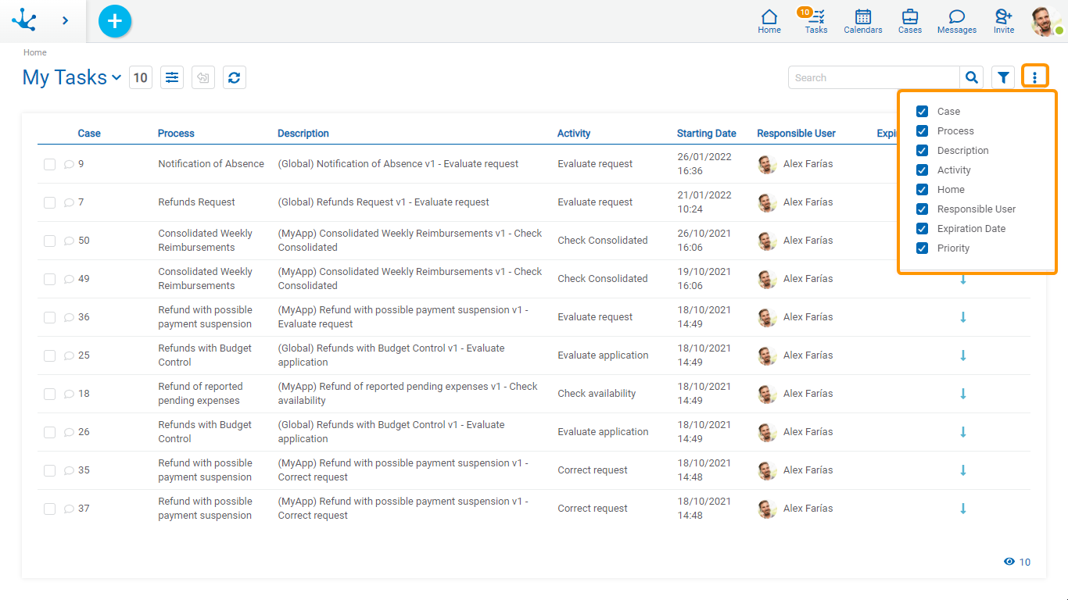
Task: Click Alex Farías avatar in case 9 row
Action: pos(767,164)
